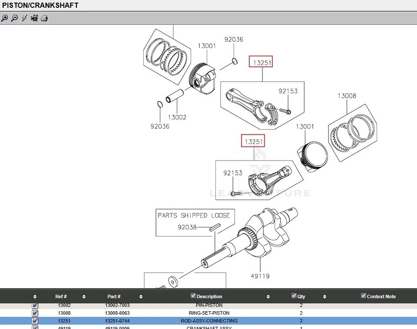Click the note icon in row 13002

(x=35, y=306)
